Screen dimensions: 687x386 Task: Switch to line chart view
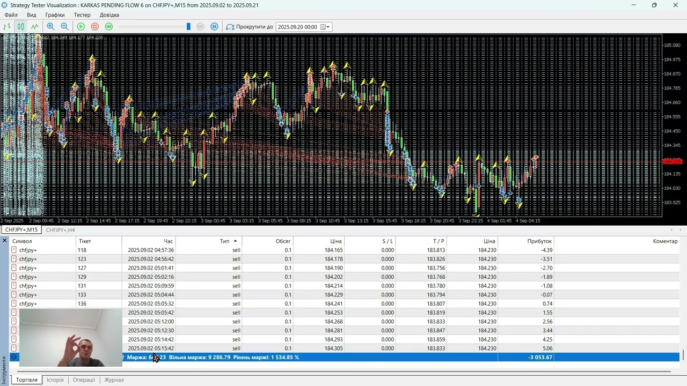(x=35, y=27)
